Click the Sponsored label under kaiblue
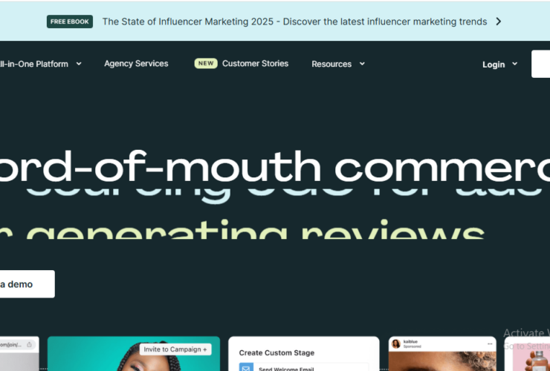The width and height of the screenshot is (550, 371). pos(412,347)
